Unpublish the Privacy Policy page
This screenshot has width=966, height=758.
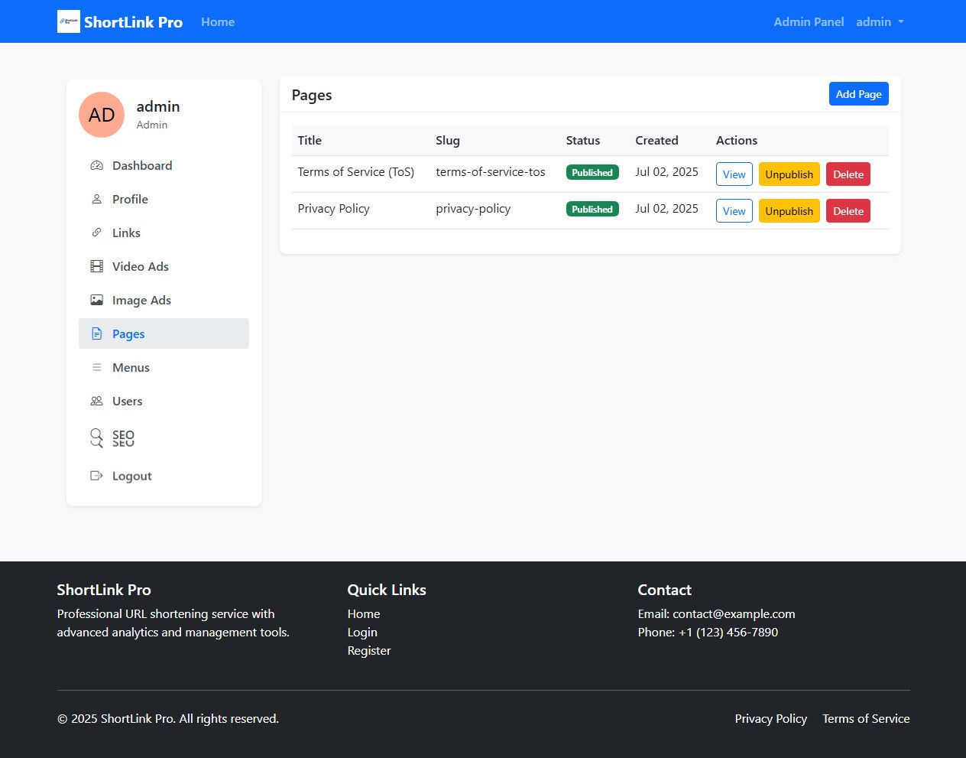click(x=789, y=211)
